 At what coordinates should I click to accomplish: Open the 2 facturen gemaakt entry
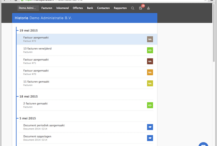(x=86, y=105)
